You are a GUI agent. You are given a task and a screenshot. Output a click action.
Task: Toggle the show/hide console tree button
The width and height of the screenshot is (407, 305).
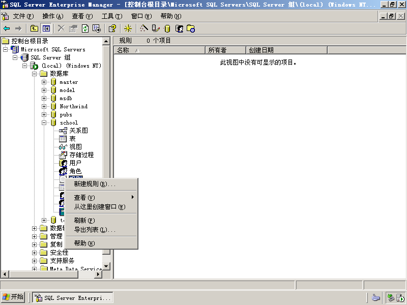[46, 28]
